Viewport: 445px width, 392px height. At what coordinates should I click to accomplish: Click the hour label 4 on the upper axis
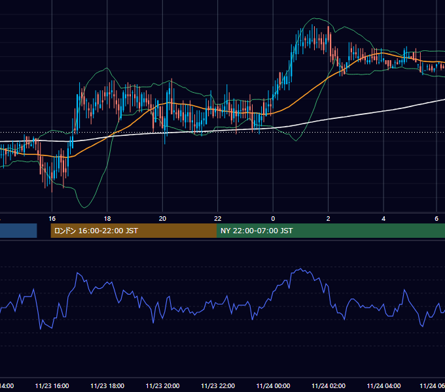coord(383,219)
